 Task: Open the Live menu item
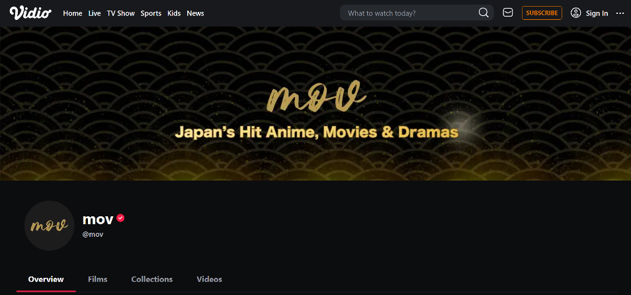pyautogui.click(x=95, y=13)
